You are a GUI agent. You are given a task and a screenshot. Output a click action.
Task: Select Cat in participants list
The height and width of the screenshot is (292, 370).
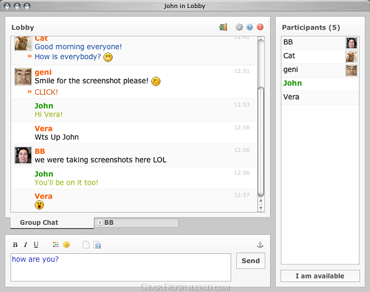319,56
